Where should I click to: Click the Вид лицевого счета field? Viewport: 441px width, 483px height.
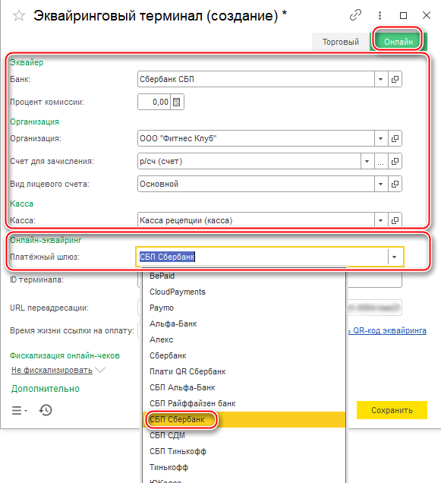point(256,184)
